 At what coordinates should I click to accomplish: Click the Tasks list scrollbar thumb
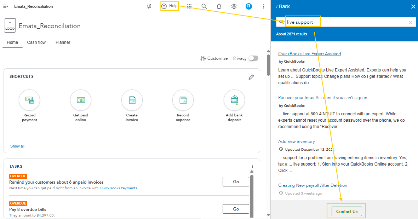tap(252, 196)
